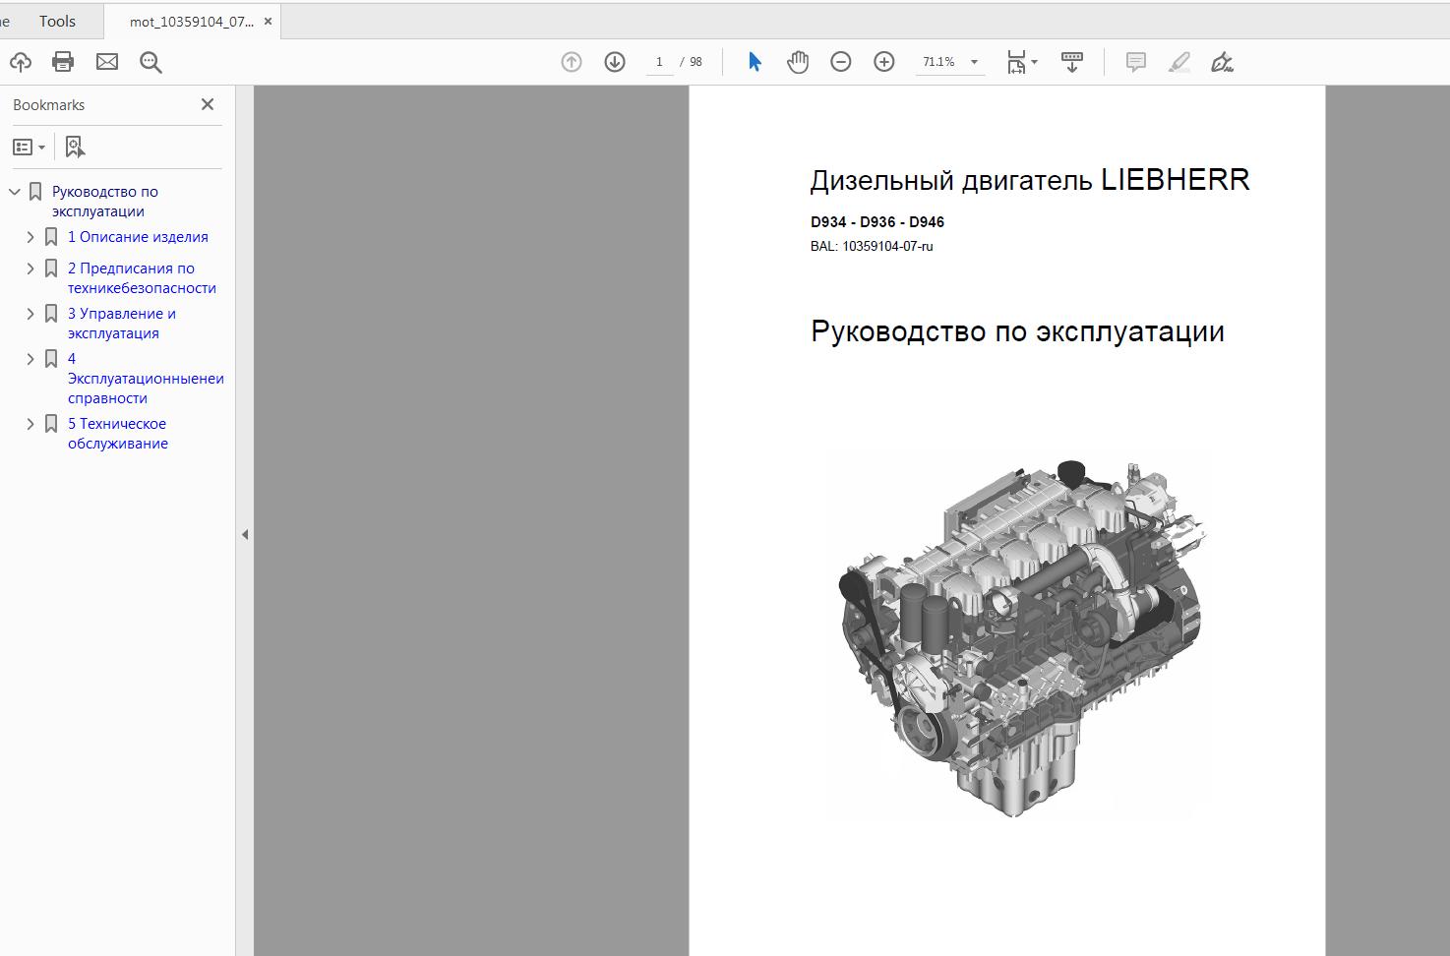Select the Highlight text tool
The height and width of the screenshot is (956, 1450).
(1179, 62)
